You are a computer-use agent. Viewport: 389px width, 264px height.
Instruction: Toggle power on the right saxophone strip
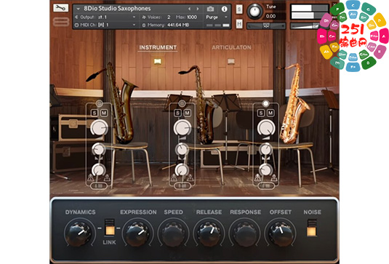(265, 103)
